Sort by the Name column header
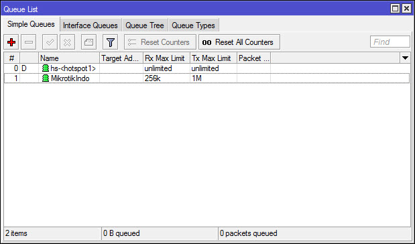Image resolution: width=415 pixels, height=244 pixels. click(x=69, y=58)
